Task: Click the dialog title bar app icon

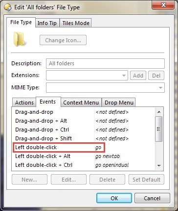Action: [x=7, y=7]
